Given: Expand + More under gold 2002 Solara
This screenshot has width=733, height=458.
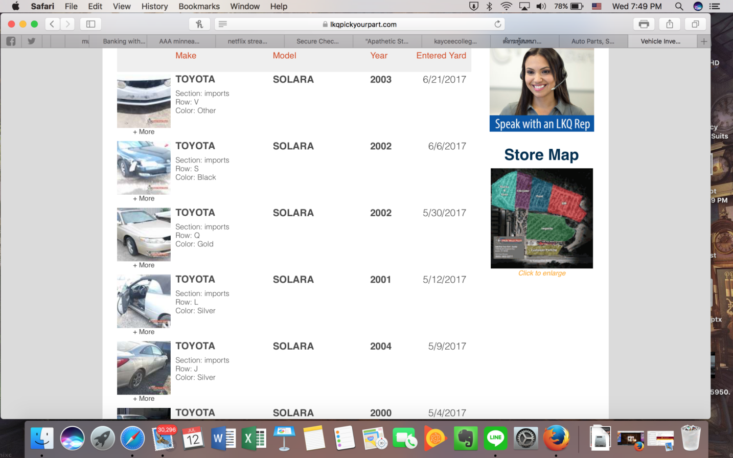Looking at the screenshot, I should coord(144,265).
